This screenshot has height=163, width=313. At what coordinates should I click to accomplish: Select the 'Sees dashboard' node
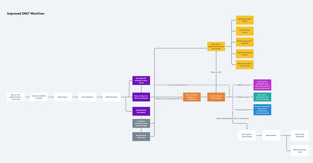click(x=87, y=97)
